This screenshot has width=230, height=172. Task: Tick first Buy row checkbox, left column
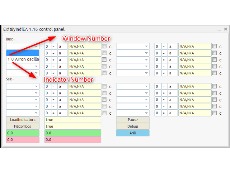coord(104,46)
